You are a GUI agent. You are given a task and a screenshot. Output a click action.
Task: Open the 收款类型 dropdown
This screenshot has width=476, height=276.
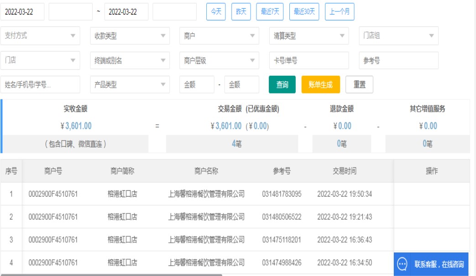tap(130, 36)
